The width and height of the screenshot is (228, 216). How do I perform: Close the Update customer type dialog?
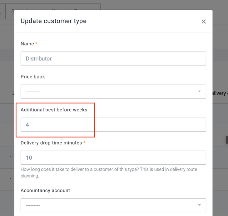click(204, 22)
